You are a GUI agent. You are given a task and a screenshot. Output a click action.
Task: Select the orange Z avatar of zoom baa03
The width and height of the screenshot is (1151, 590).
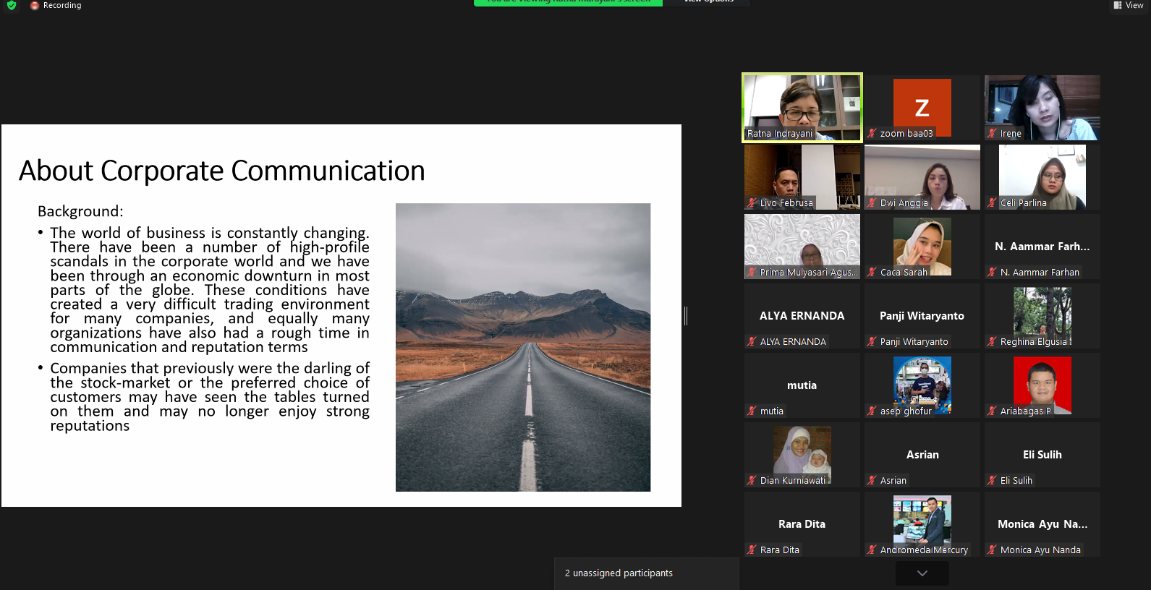922,108
